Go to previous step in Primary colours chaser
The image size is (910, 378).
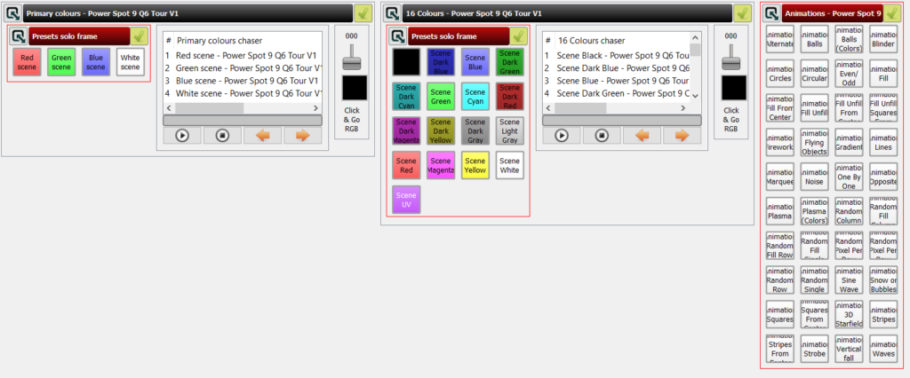263,136
